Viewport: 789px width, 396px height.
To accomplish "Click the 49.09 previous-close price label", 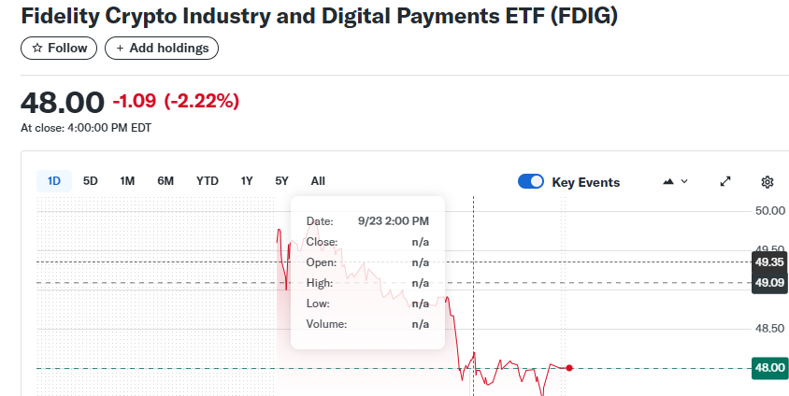I will point(769,282).
